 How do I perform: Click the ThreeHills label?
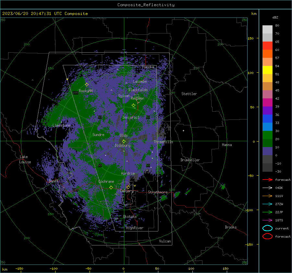(x=163, y=142)
